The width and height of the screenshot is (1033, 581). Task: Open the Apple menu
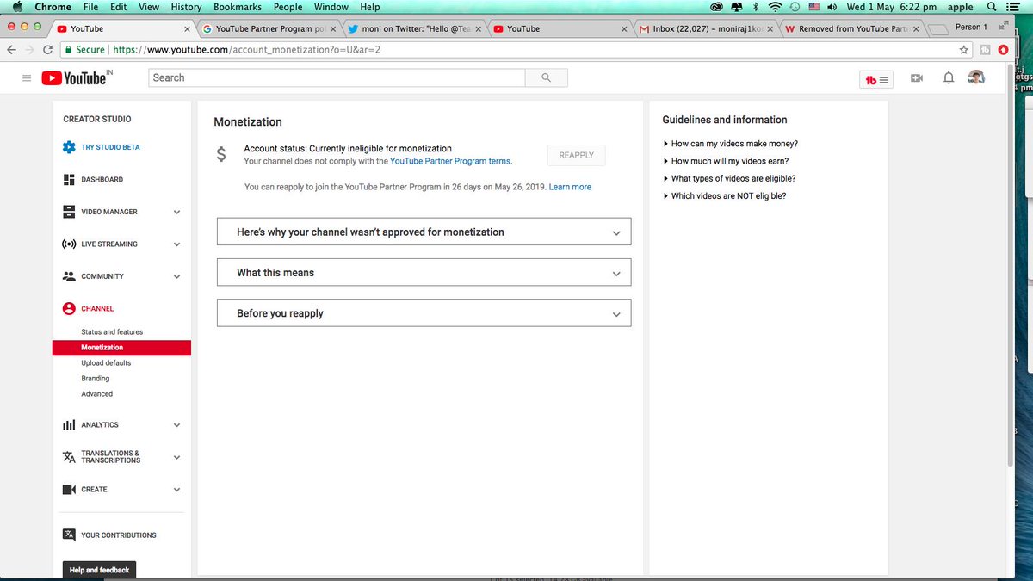(16, 7)
